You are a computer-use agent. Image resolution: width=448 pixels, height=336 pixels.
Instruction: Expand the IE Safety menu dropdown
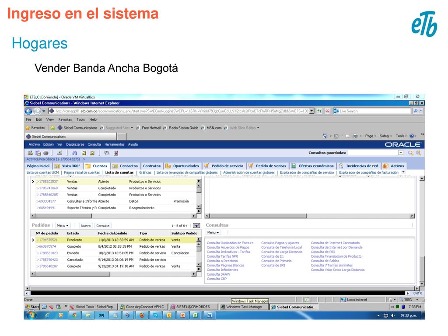[x=386, y=136]
